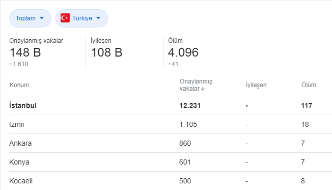Click the 148 B confirmed cases total
332x190 pixels.
pyautogui.click(x=25, y=52)
